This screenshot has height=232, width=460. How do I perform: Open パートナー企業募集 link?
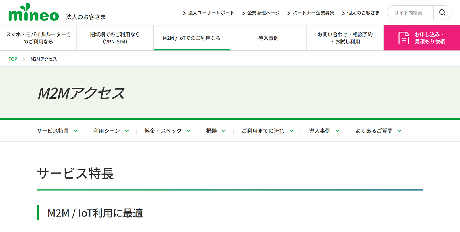[x=313, y=13]
